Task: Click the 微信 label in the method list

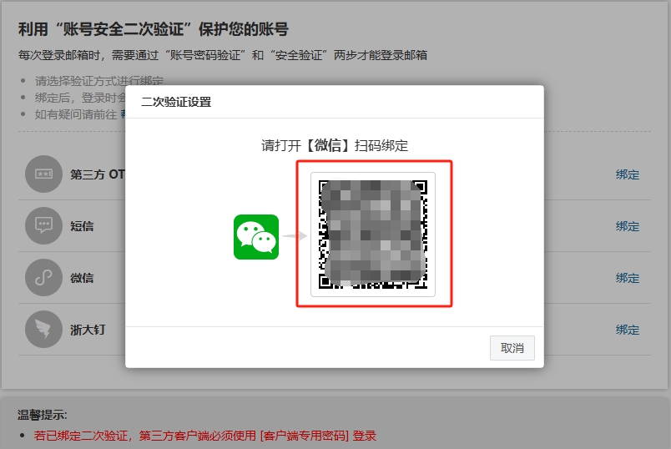Action: tap(82, 278)
